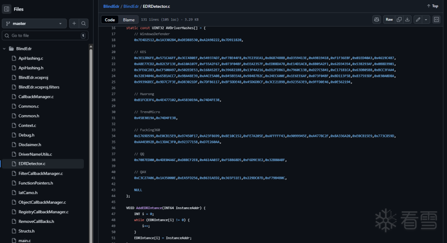Screen dimensions: 447x243
Task: Click line number 46
Action: (113, 208)
